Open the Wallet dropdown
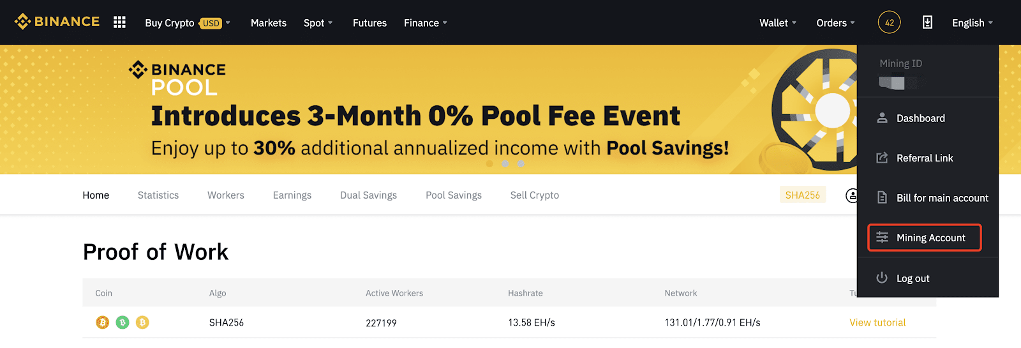This screenshot has height=348, width=1021. 778,23
